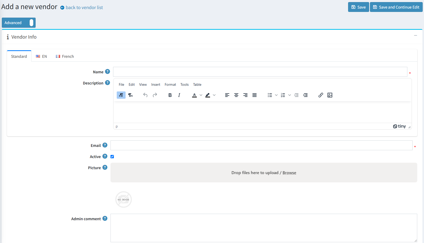Screen dimensions: 424x243
Task: Open the text color picker arrow
Action: 201,95
